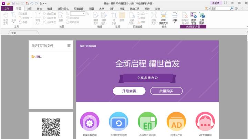Viewport: 248px width, 139px height.
Task: Expand the 剪贴板 clipboard dropdown
Action: [x=31, y=18]
